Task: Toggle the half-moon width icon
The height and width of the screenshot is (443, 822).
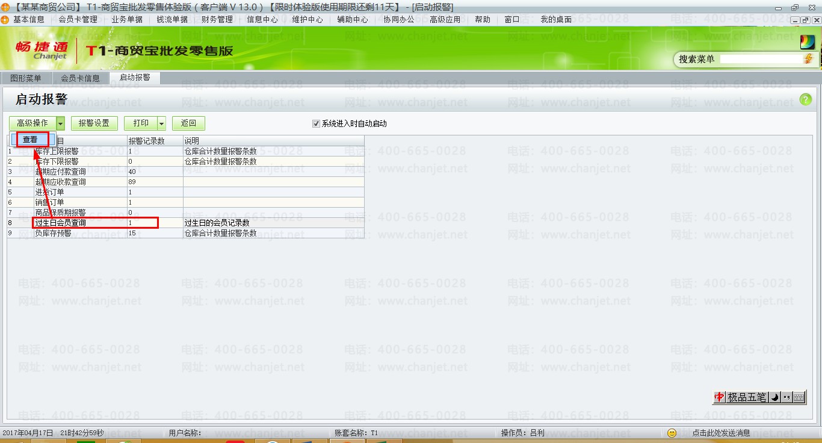Action: coord(775,397)
